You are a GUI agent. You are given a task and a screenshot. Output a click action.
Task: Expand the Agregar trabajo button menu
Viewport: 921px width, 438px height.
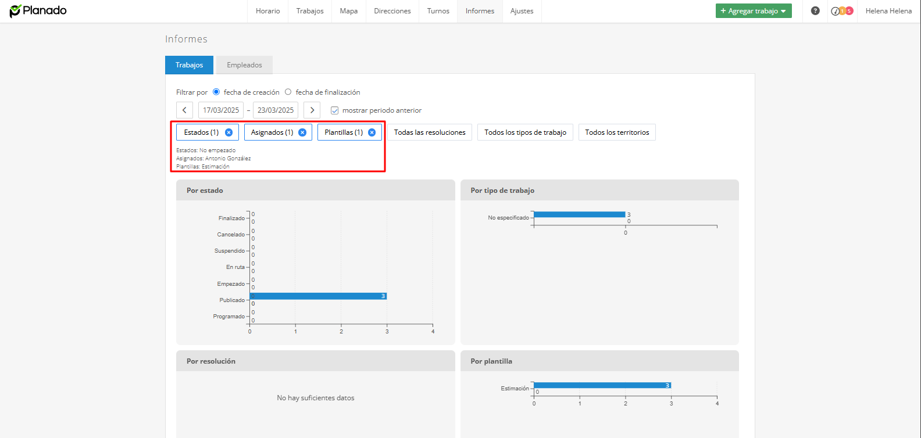754,11
